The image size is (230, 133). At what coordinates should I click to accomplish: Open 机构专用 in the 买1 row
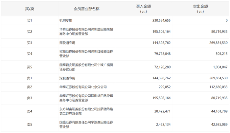coord(67,20)
